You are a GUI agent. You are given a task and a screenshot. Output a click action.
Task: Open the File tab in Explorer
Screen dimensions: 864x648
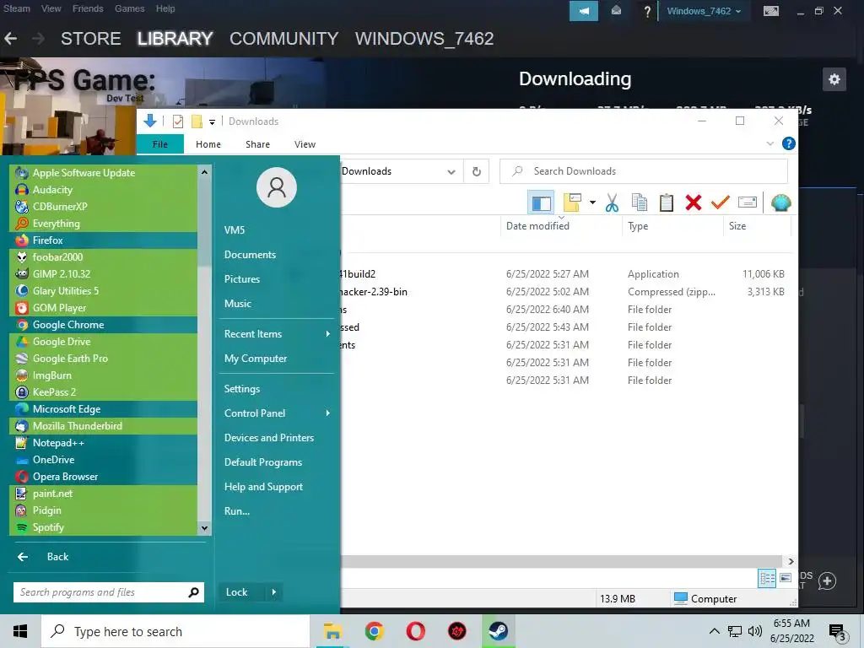tap(160, 143)
